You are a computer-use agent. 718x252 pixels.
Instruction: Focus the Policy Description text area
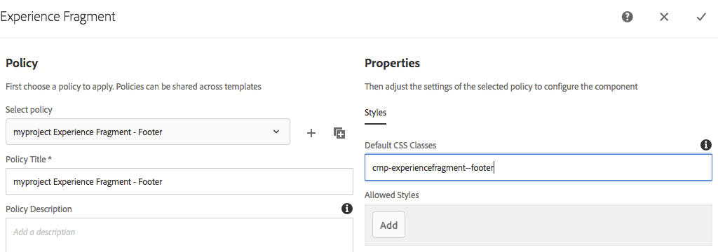pos(179,235)
